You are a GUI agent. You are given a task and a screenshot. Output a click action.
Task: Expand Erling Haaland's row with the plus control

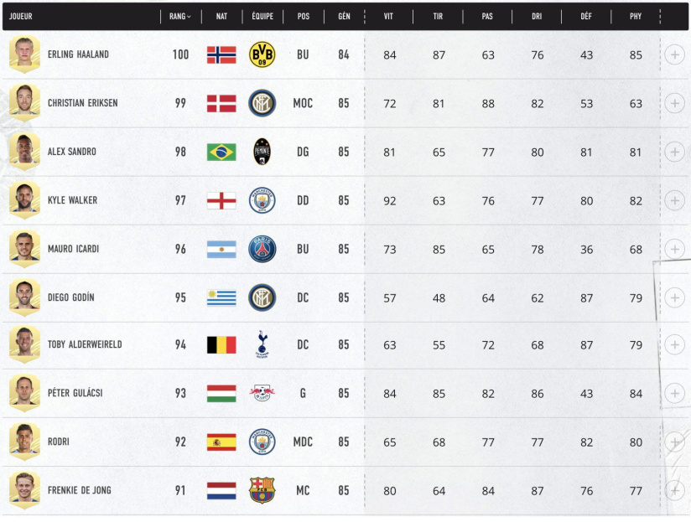click(674, 54)
